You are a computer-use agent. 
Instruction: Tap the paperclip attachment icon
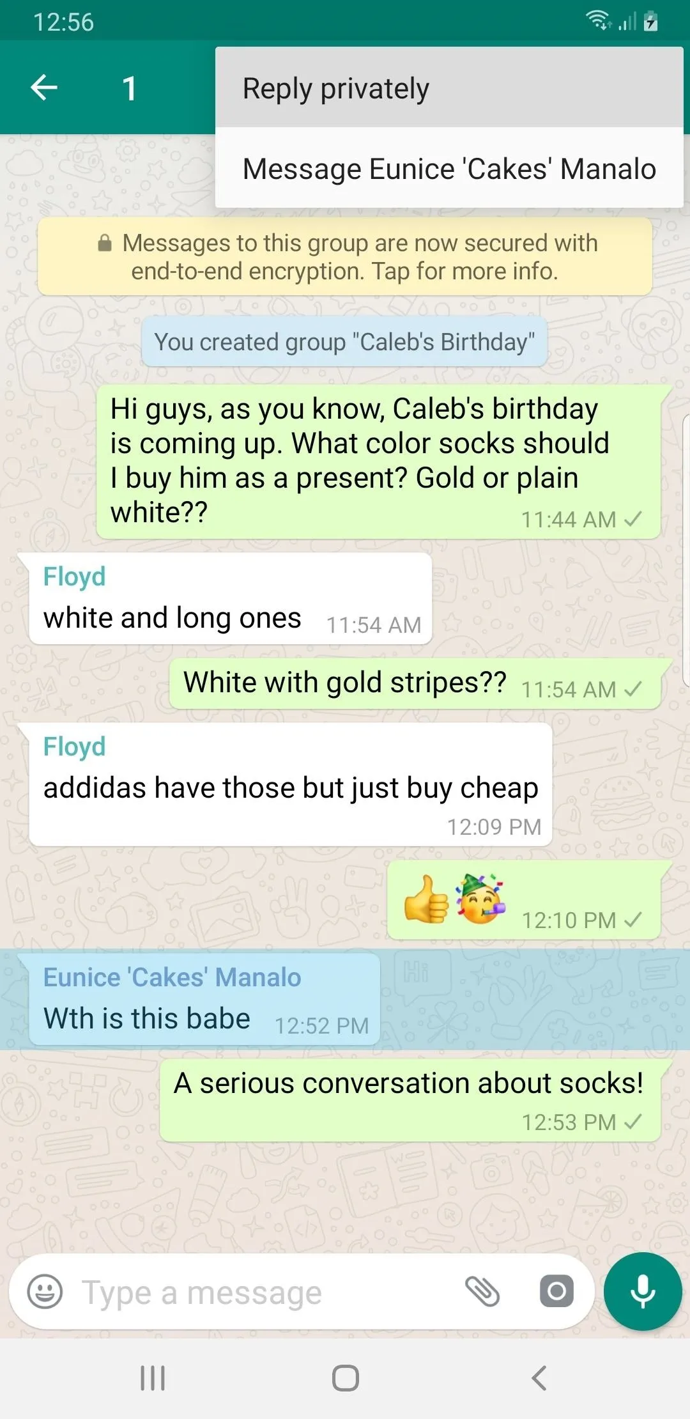(482, 1291)
